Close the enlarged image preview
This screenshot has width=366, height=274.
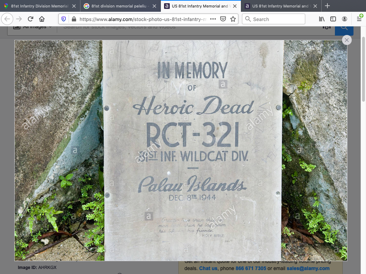(x=347, y=40)
